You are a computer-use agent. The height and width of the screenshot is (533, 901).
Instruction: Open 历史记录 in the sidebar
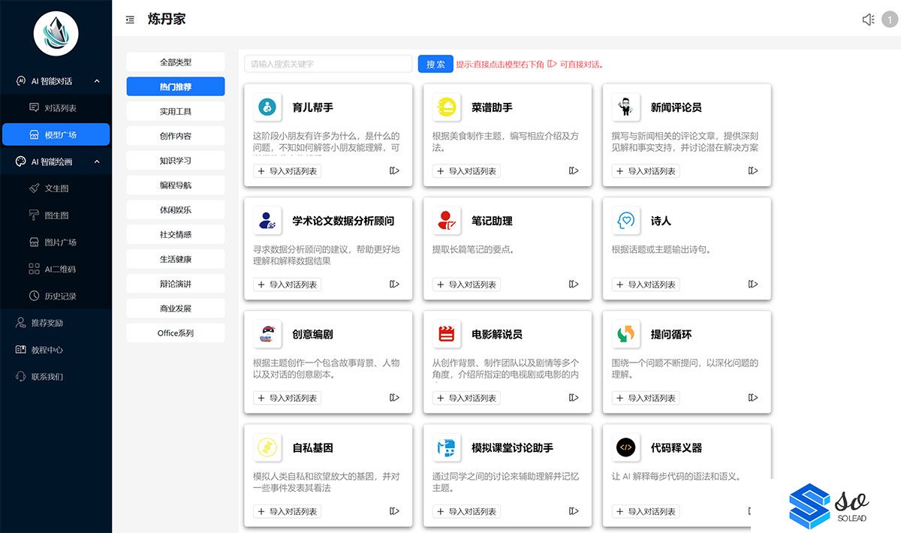click(x=56, y=296)
